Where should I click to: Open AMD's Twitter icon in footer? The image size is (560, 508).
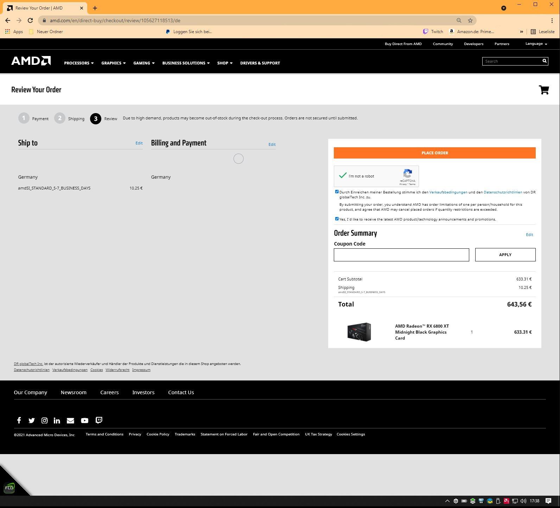pyautogui.click(x=32, y=421)
